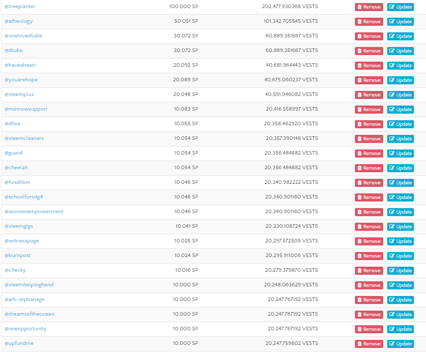Remove the @fundition delegation
Viewport: 426px width, 352px height.
(369, 183)
